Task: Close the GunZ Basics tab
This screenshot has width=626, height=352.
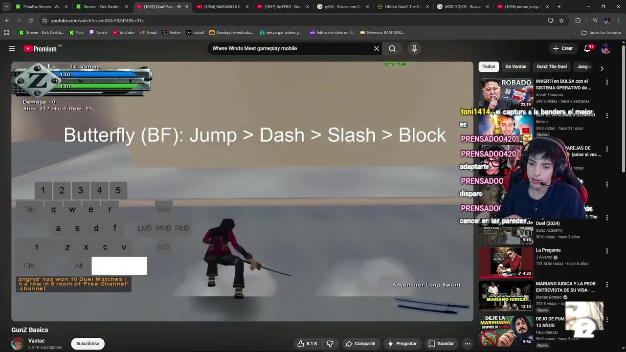Action: (187, 7)
